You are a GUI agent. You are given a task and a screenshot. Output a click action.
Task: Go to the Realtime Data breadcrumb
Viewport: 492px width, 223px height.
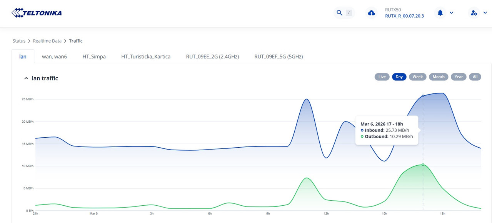pyautogui.click(x=47, y=41)
